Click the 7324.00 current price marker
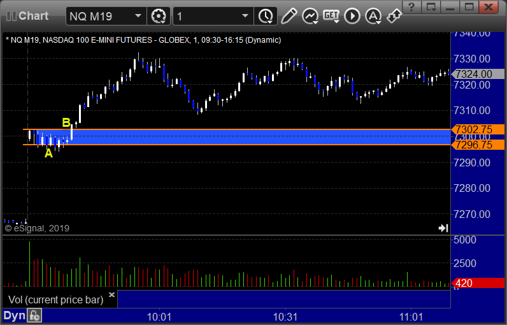 point(478,74)
